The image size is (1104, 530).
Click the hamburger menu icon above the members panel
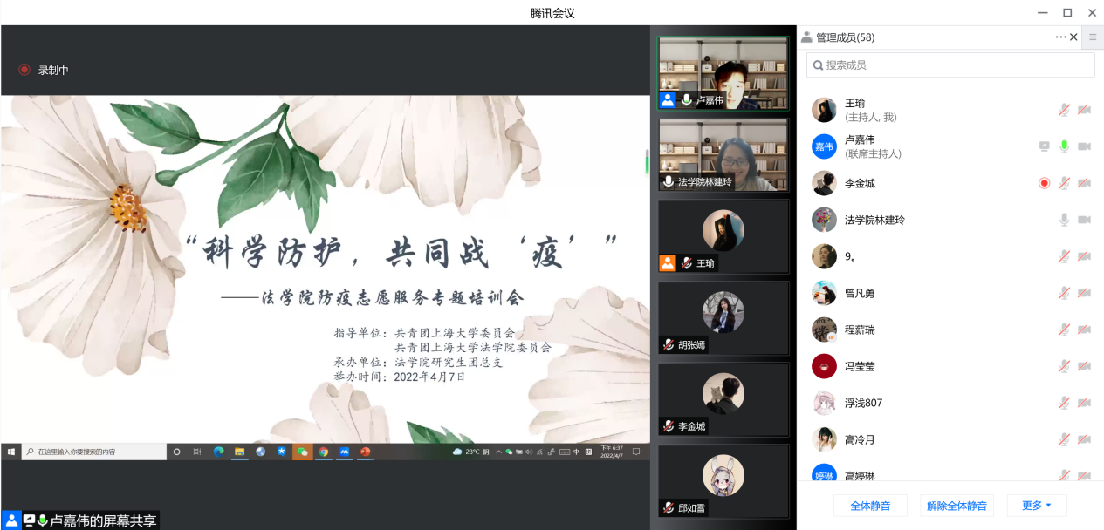[x=1093, y=37]
